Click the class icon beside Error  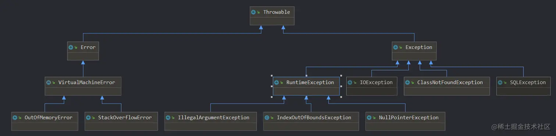pyautogui.click(x=71, y=47)
